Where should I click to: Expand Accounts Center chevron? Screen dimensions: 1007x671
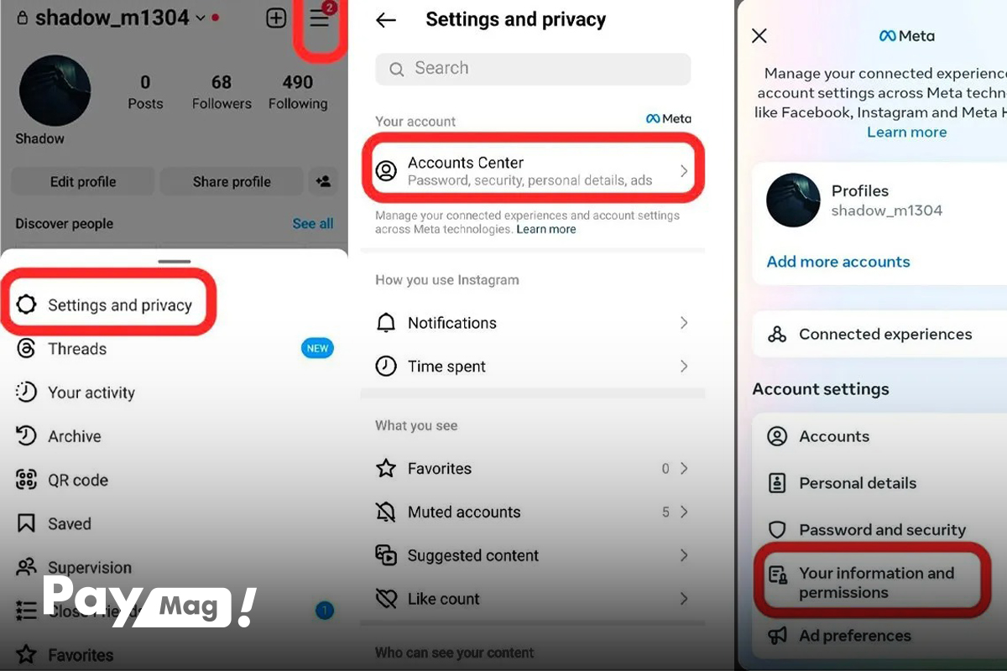click(684, 170)
